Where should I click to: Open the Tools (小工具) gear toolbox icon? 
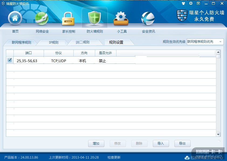point(121,19)
